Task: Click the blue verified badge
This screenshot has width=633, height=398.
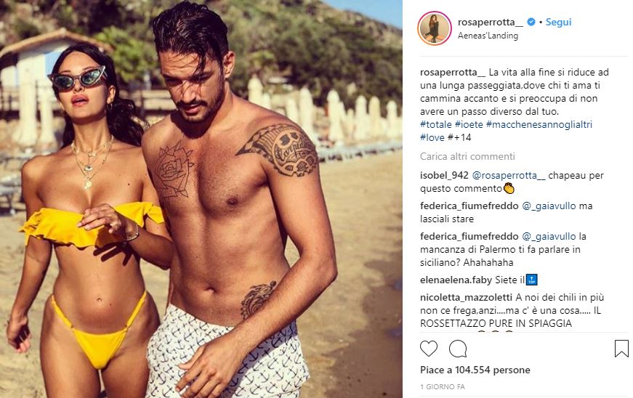Action: (531, 23)
